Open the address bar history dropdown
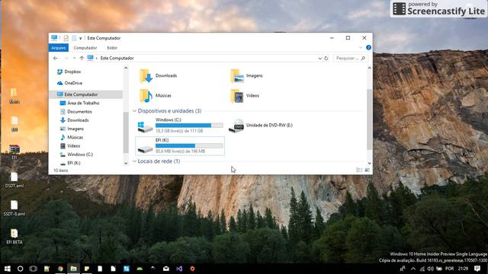 coord(319,59)
